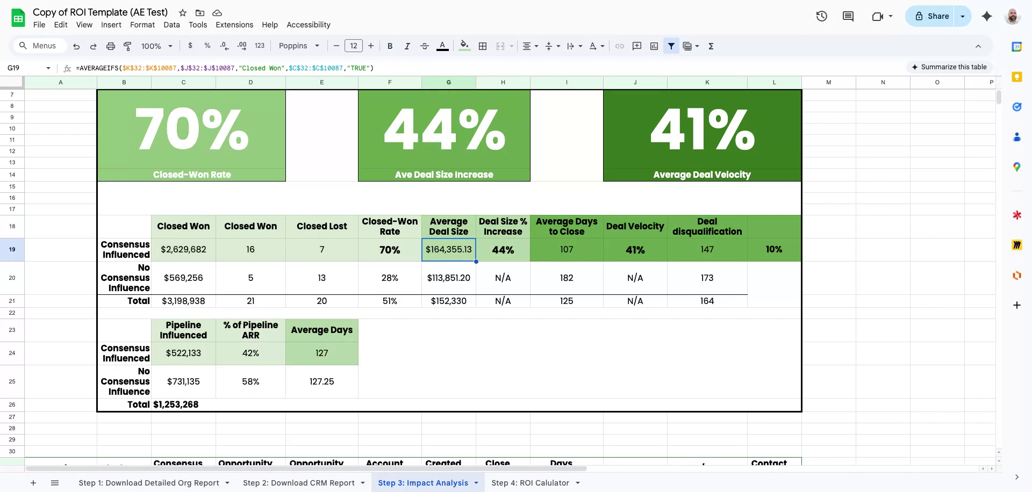Expand the 100% zoom dropdown
This screenshot has width=1032, height=492.
[156, 46]
